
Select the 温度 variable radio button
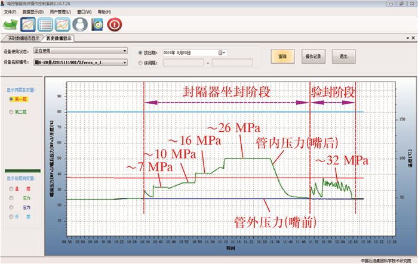click(11, 189)
